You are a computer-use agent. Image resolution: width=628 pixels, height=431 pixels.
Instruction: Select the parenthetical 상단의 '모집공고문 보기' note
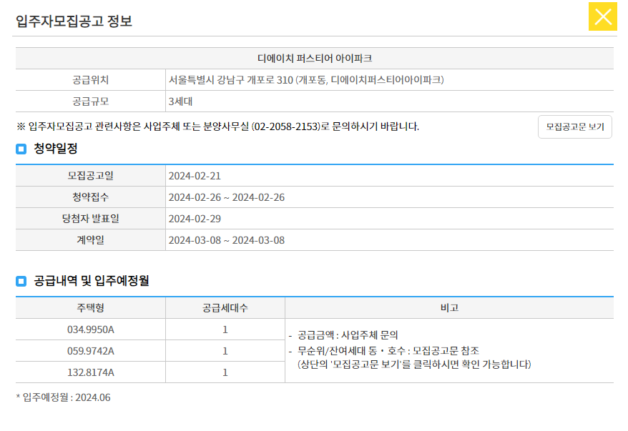(414, 365)
